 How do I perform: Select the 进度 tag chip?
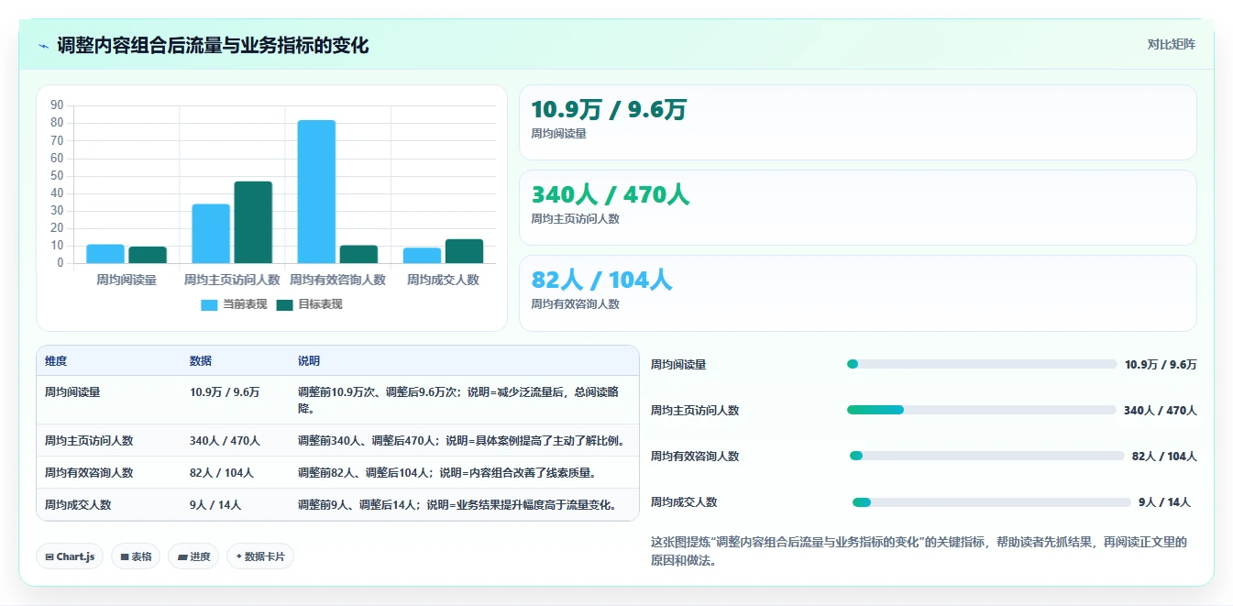(193, 556)
